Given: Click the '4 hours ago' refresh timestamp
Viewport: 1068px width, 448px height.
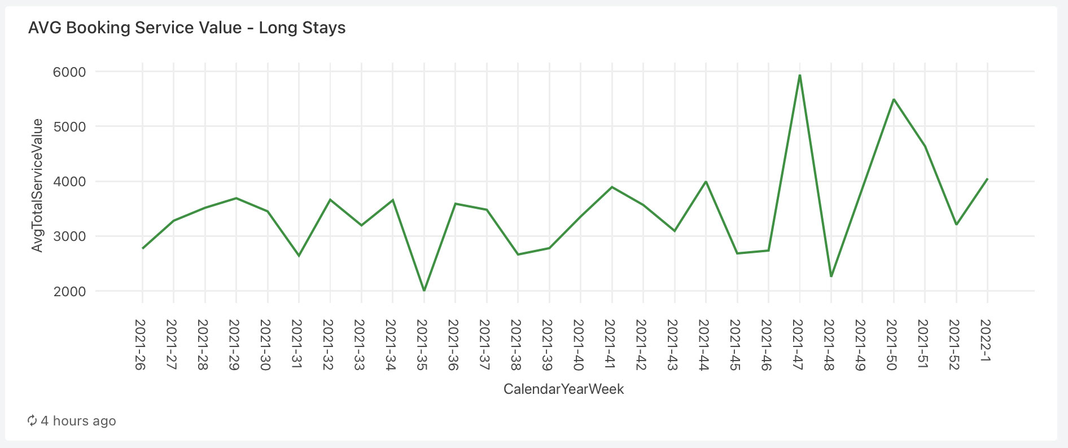Looking at the screenshot, I should click(x=78, y=421).
